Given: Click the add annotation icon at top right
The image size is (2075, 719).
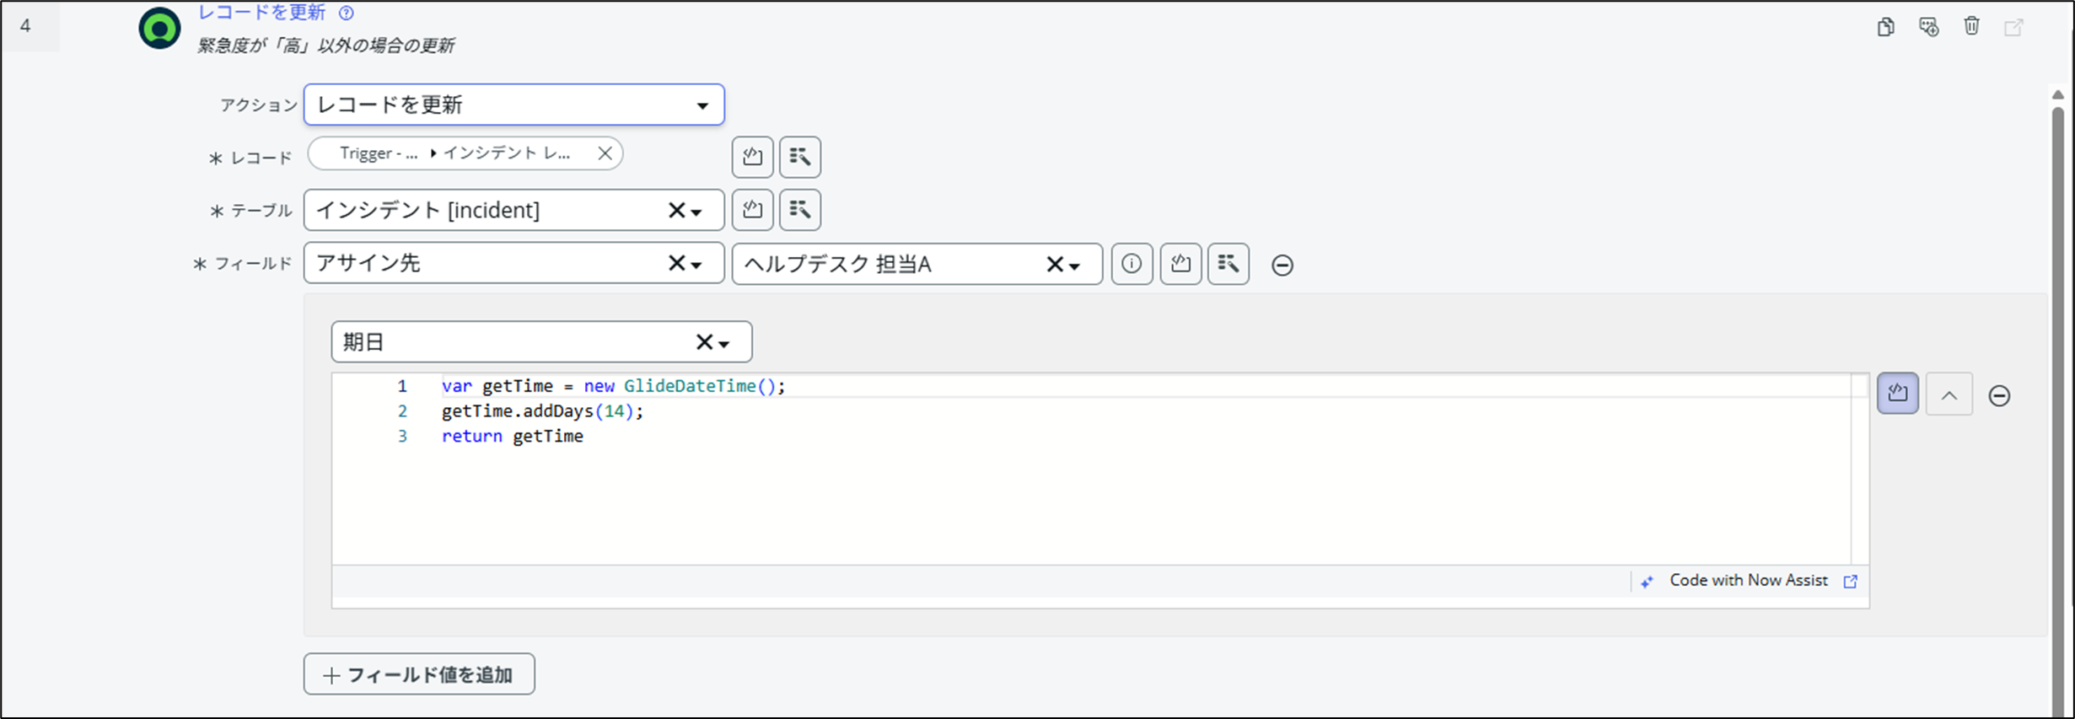Looking at the screenshot, I should 1928,27.
